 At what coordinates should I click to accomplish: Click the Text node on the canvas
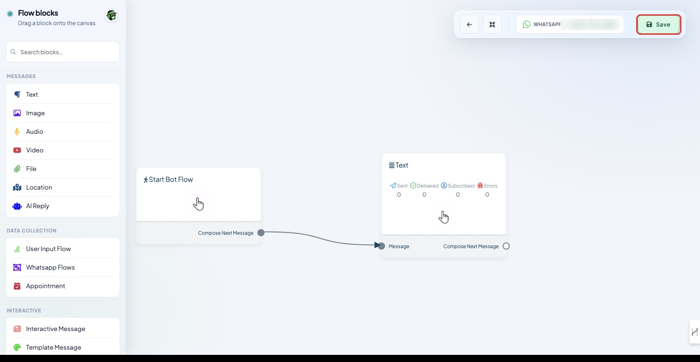click(x=444, y=205)
